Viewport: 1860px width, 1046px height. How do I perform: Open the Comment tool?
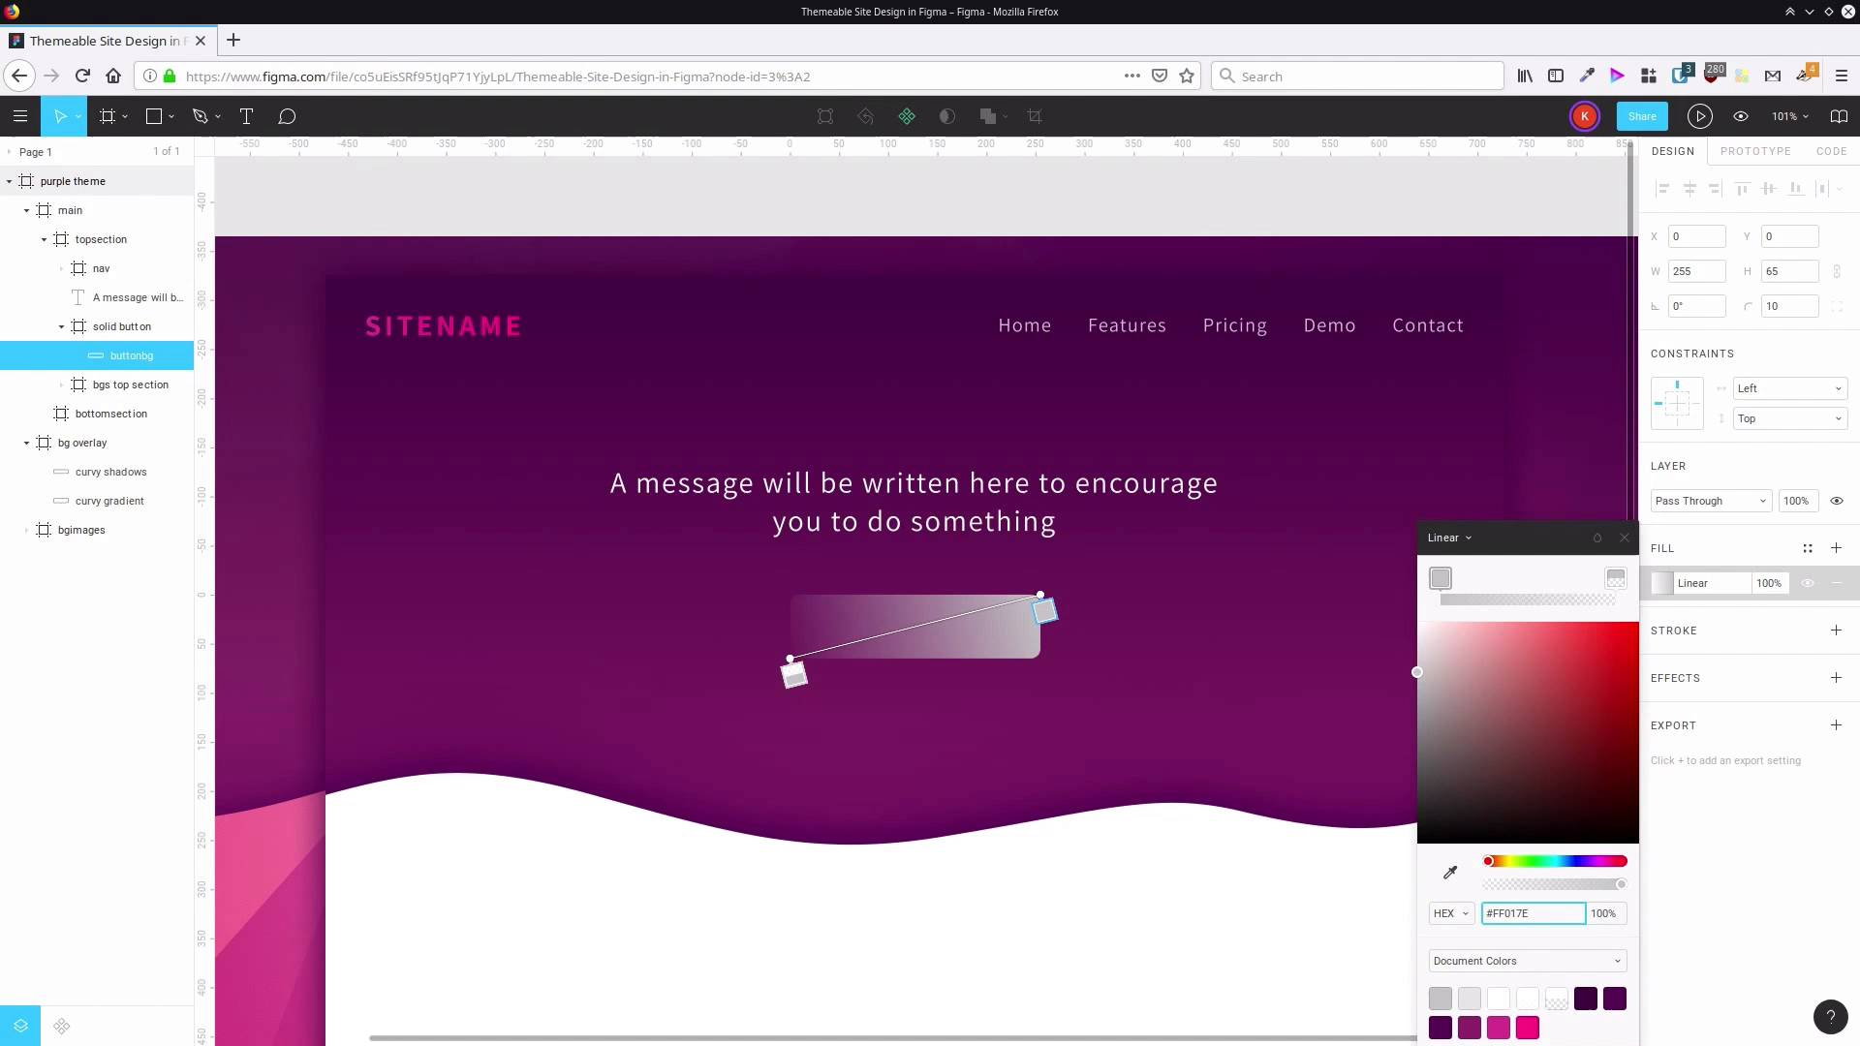pyautogui.click(x=287, y=116)
